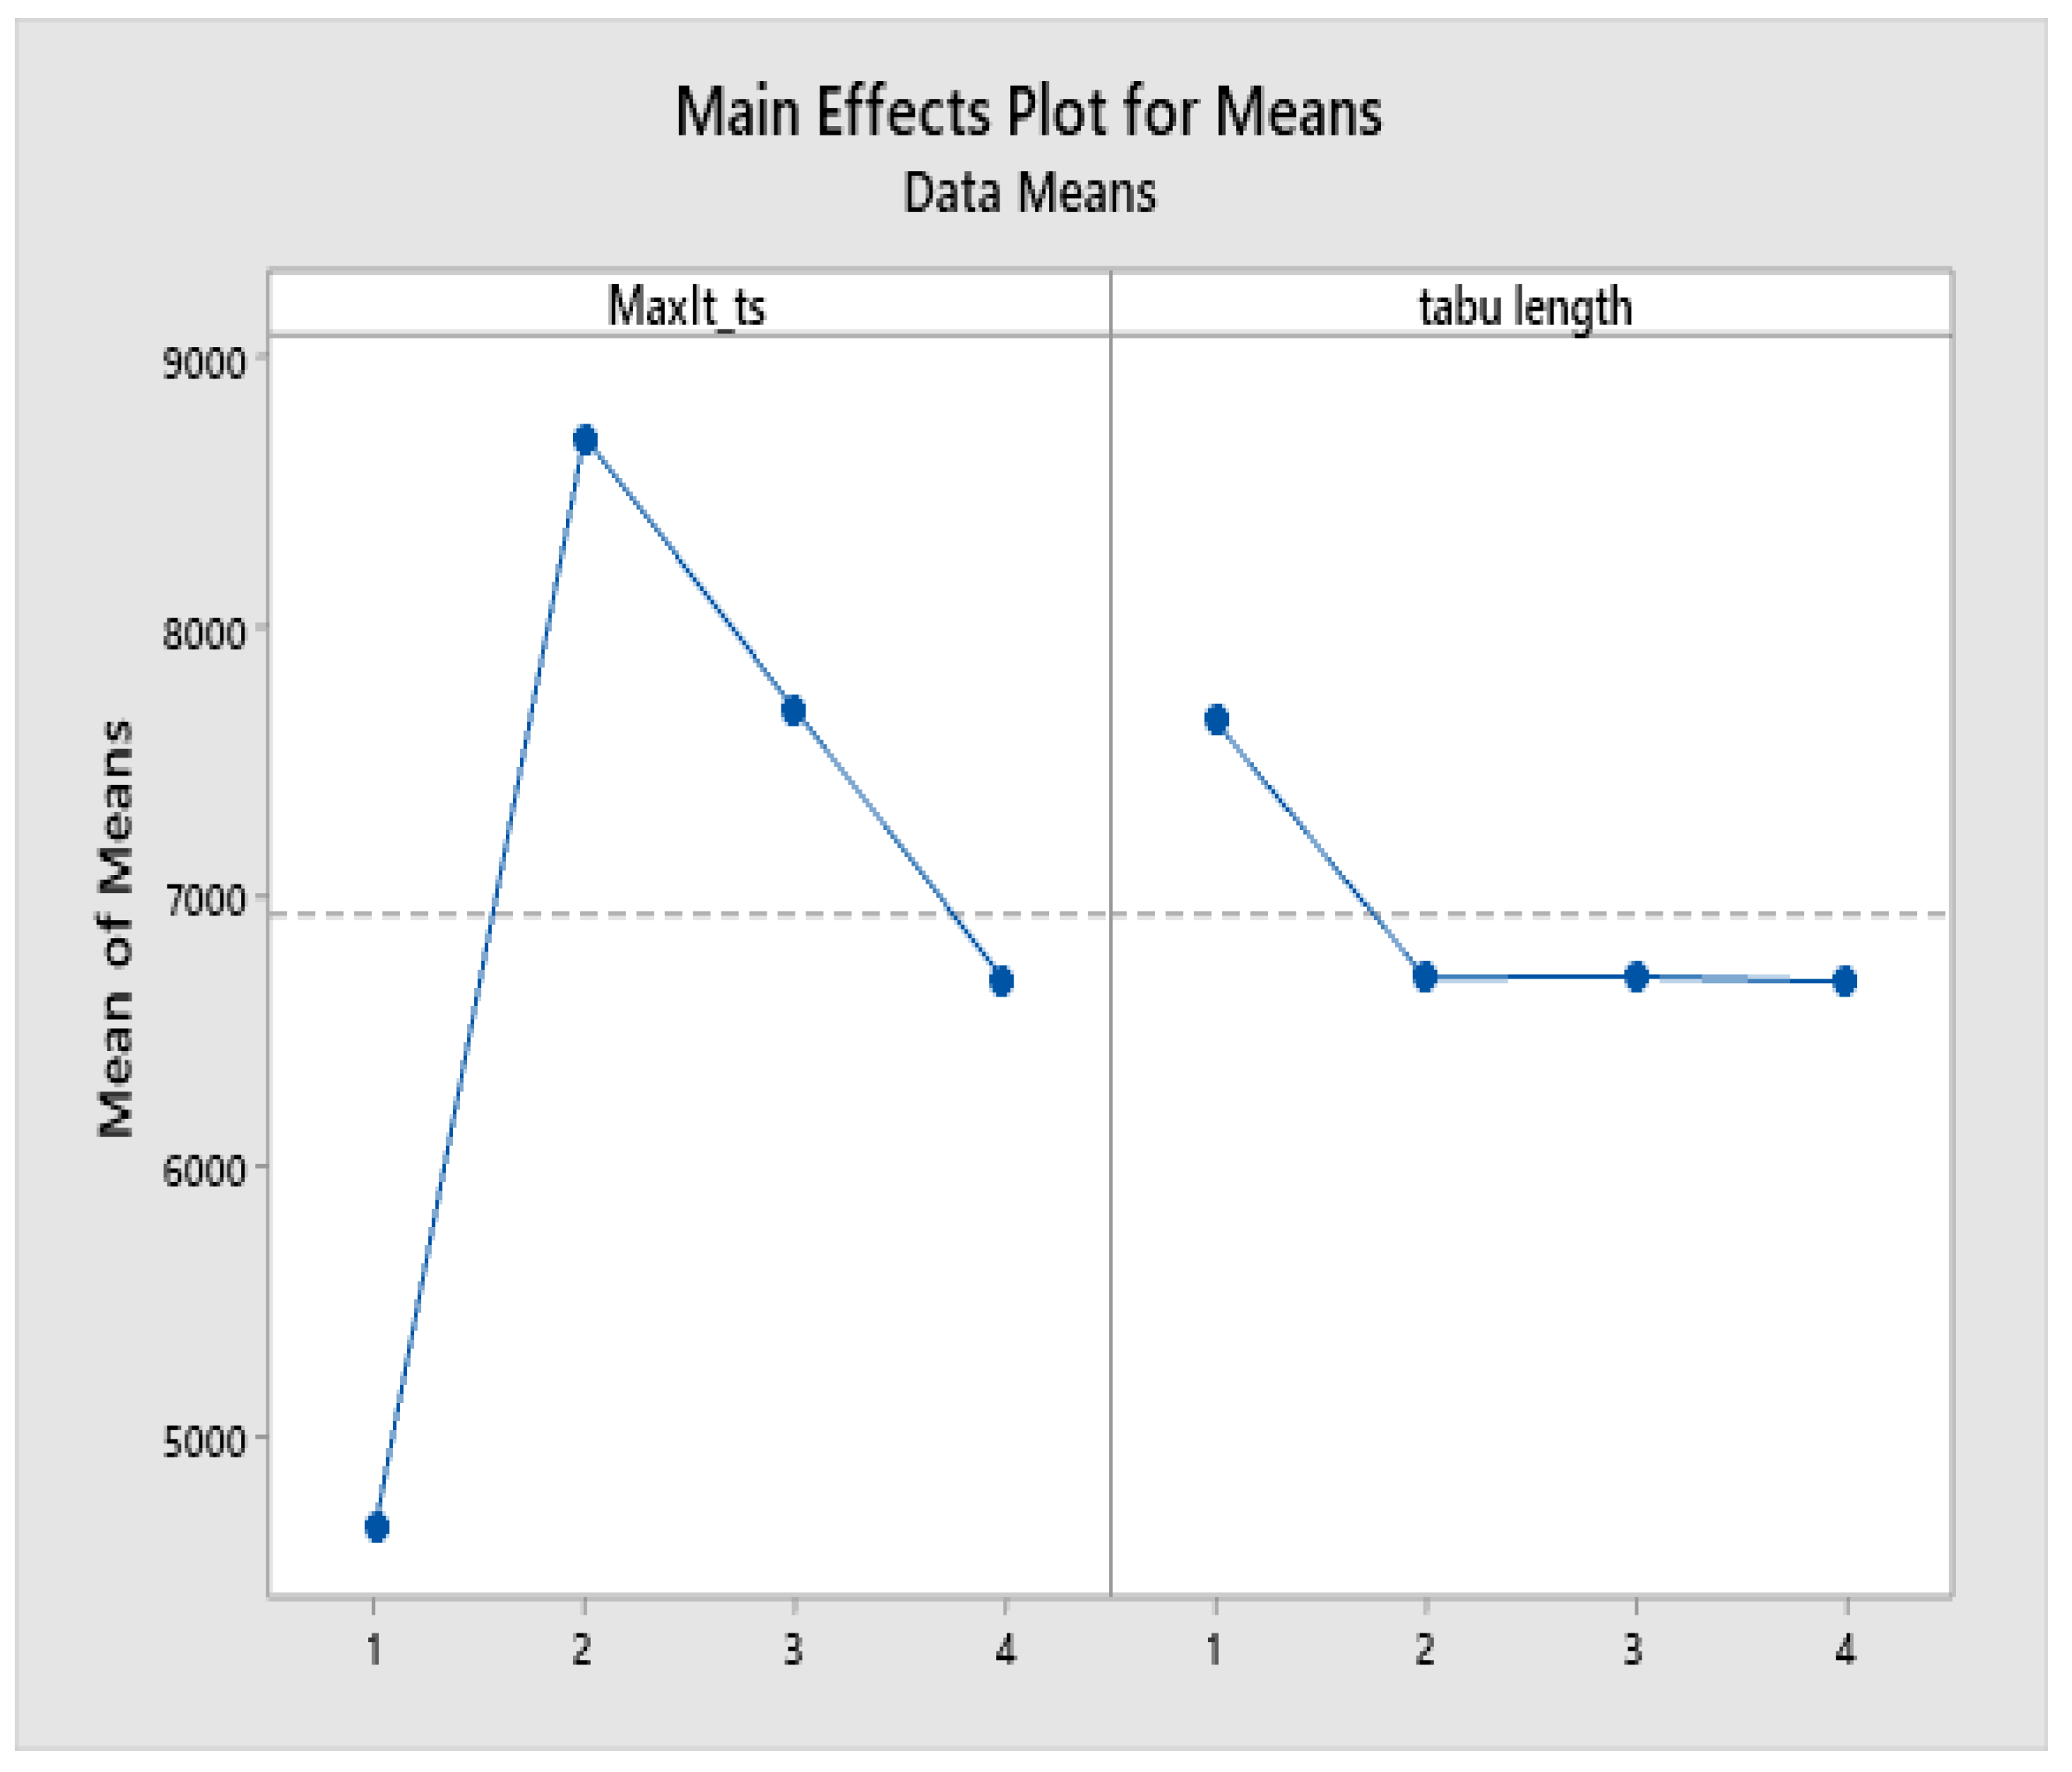Click the tabu length data point at level 3
Screen dimensions: 2072x1772
(1636, 977)
